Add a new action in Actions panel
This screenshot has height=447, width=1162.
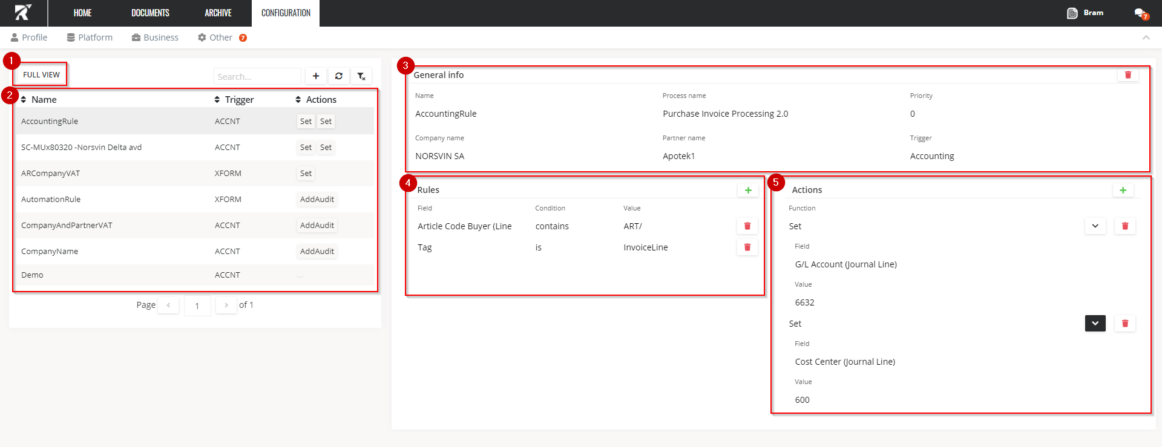tap(1123, 190)
